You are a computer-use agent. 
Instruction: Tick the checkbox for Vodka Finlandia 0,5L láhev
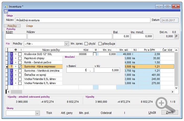20,79
